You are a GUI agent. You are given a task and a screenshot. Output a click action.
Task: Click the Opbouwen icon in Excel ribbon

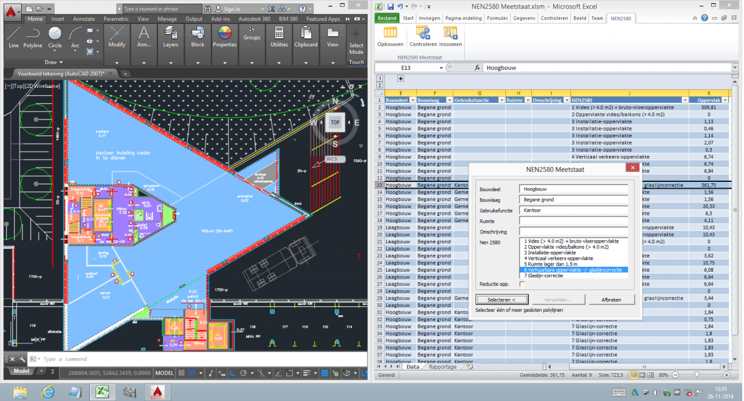pyautogui.click(x=391, y=37)
